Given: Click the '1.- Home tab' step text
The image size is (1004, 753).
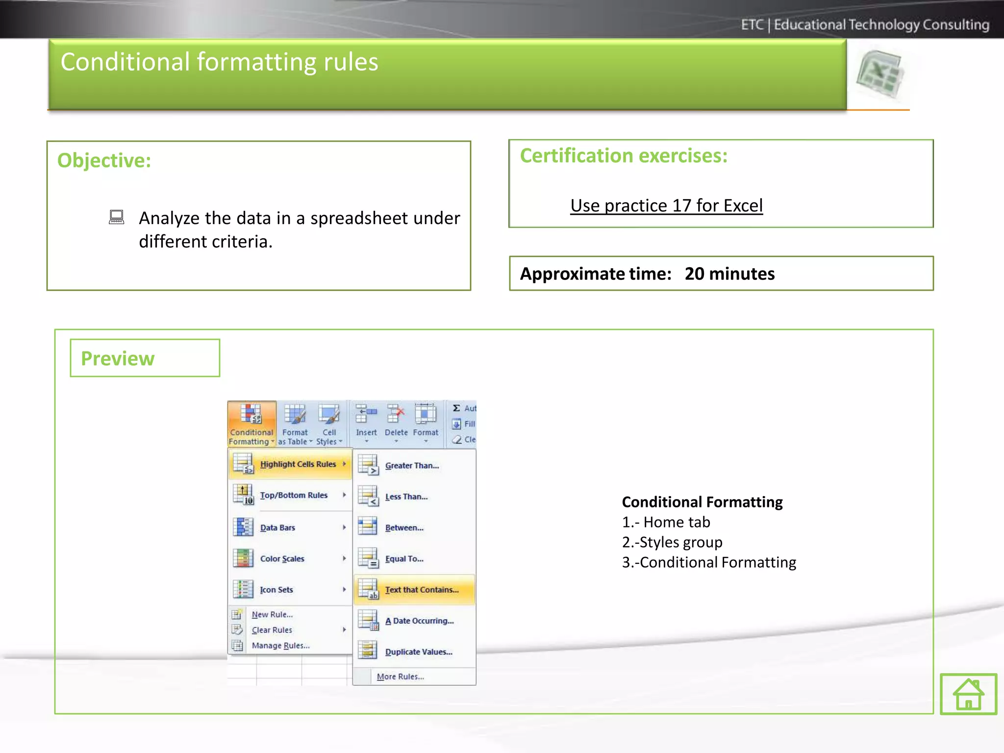Looking at the screenshot, I should point(666,522).
